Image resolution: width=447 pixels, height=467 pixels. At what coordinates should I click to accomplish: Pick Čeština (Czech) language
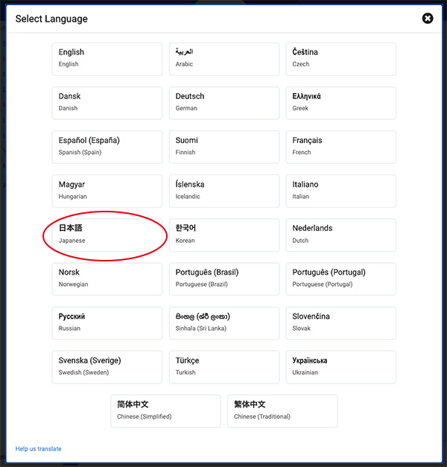pyautogui.click(x=341, y=59)
